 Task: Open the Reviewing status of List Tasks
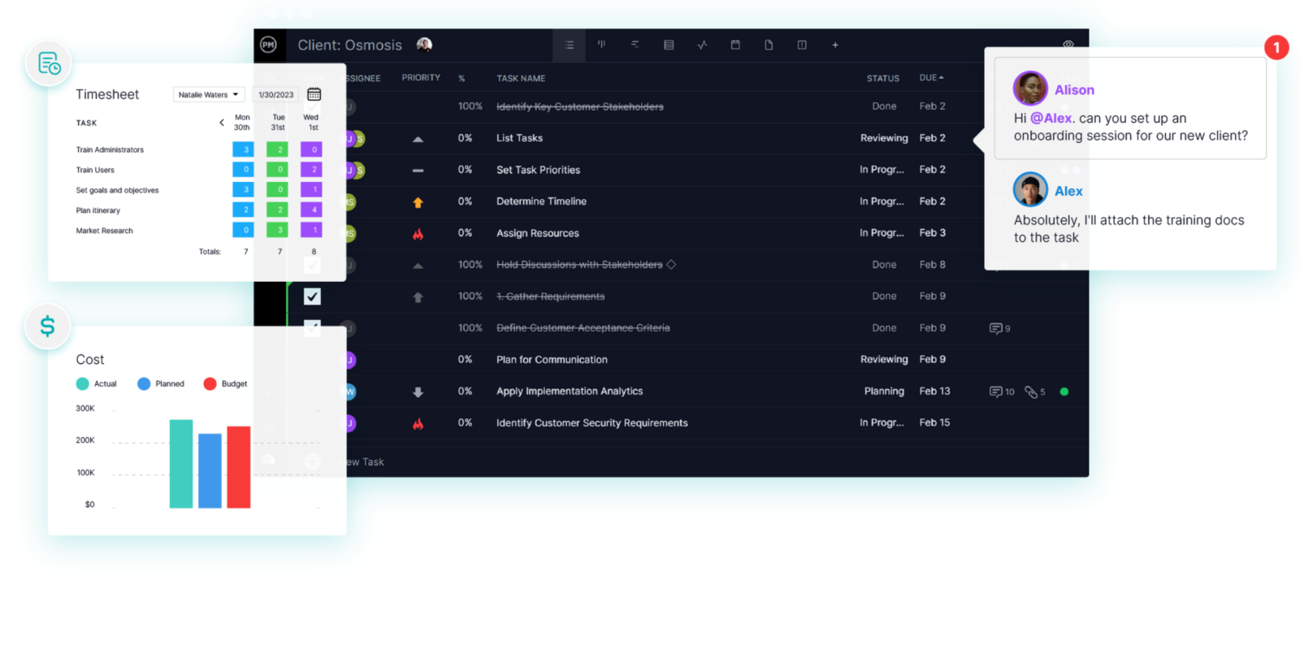click(x=884, y=138)
